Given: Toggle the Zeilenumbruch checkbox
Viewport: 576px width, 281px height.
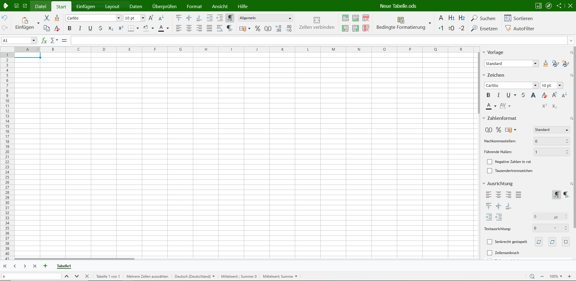Looking at the screenshot, I should 490,253.
